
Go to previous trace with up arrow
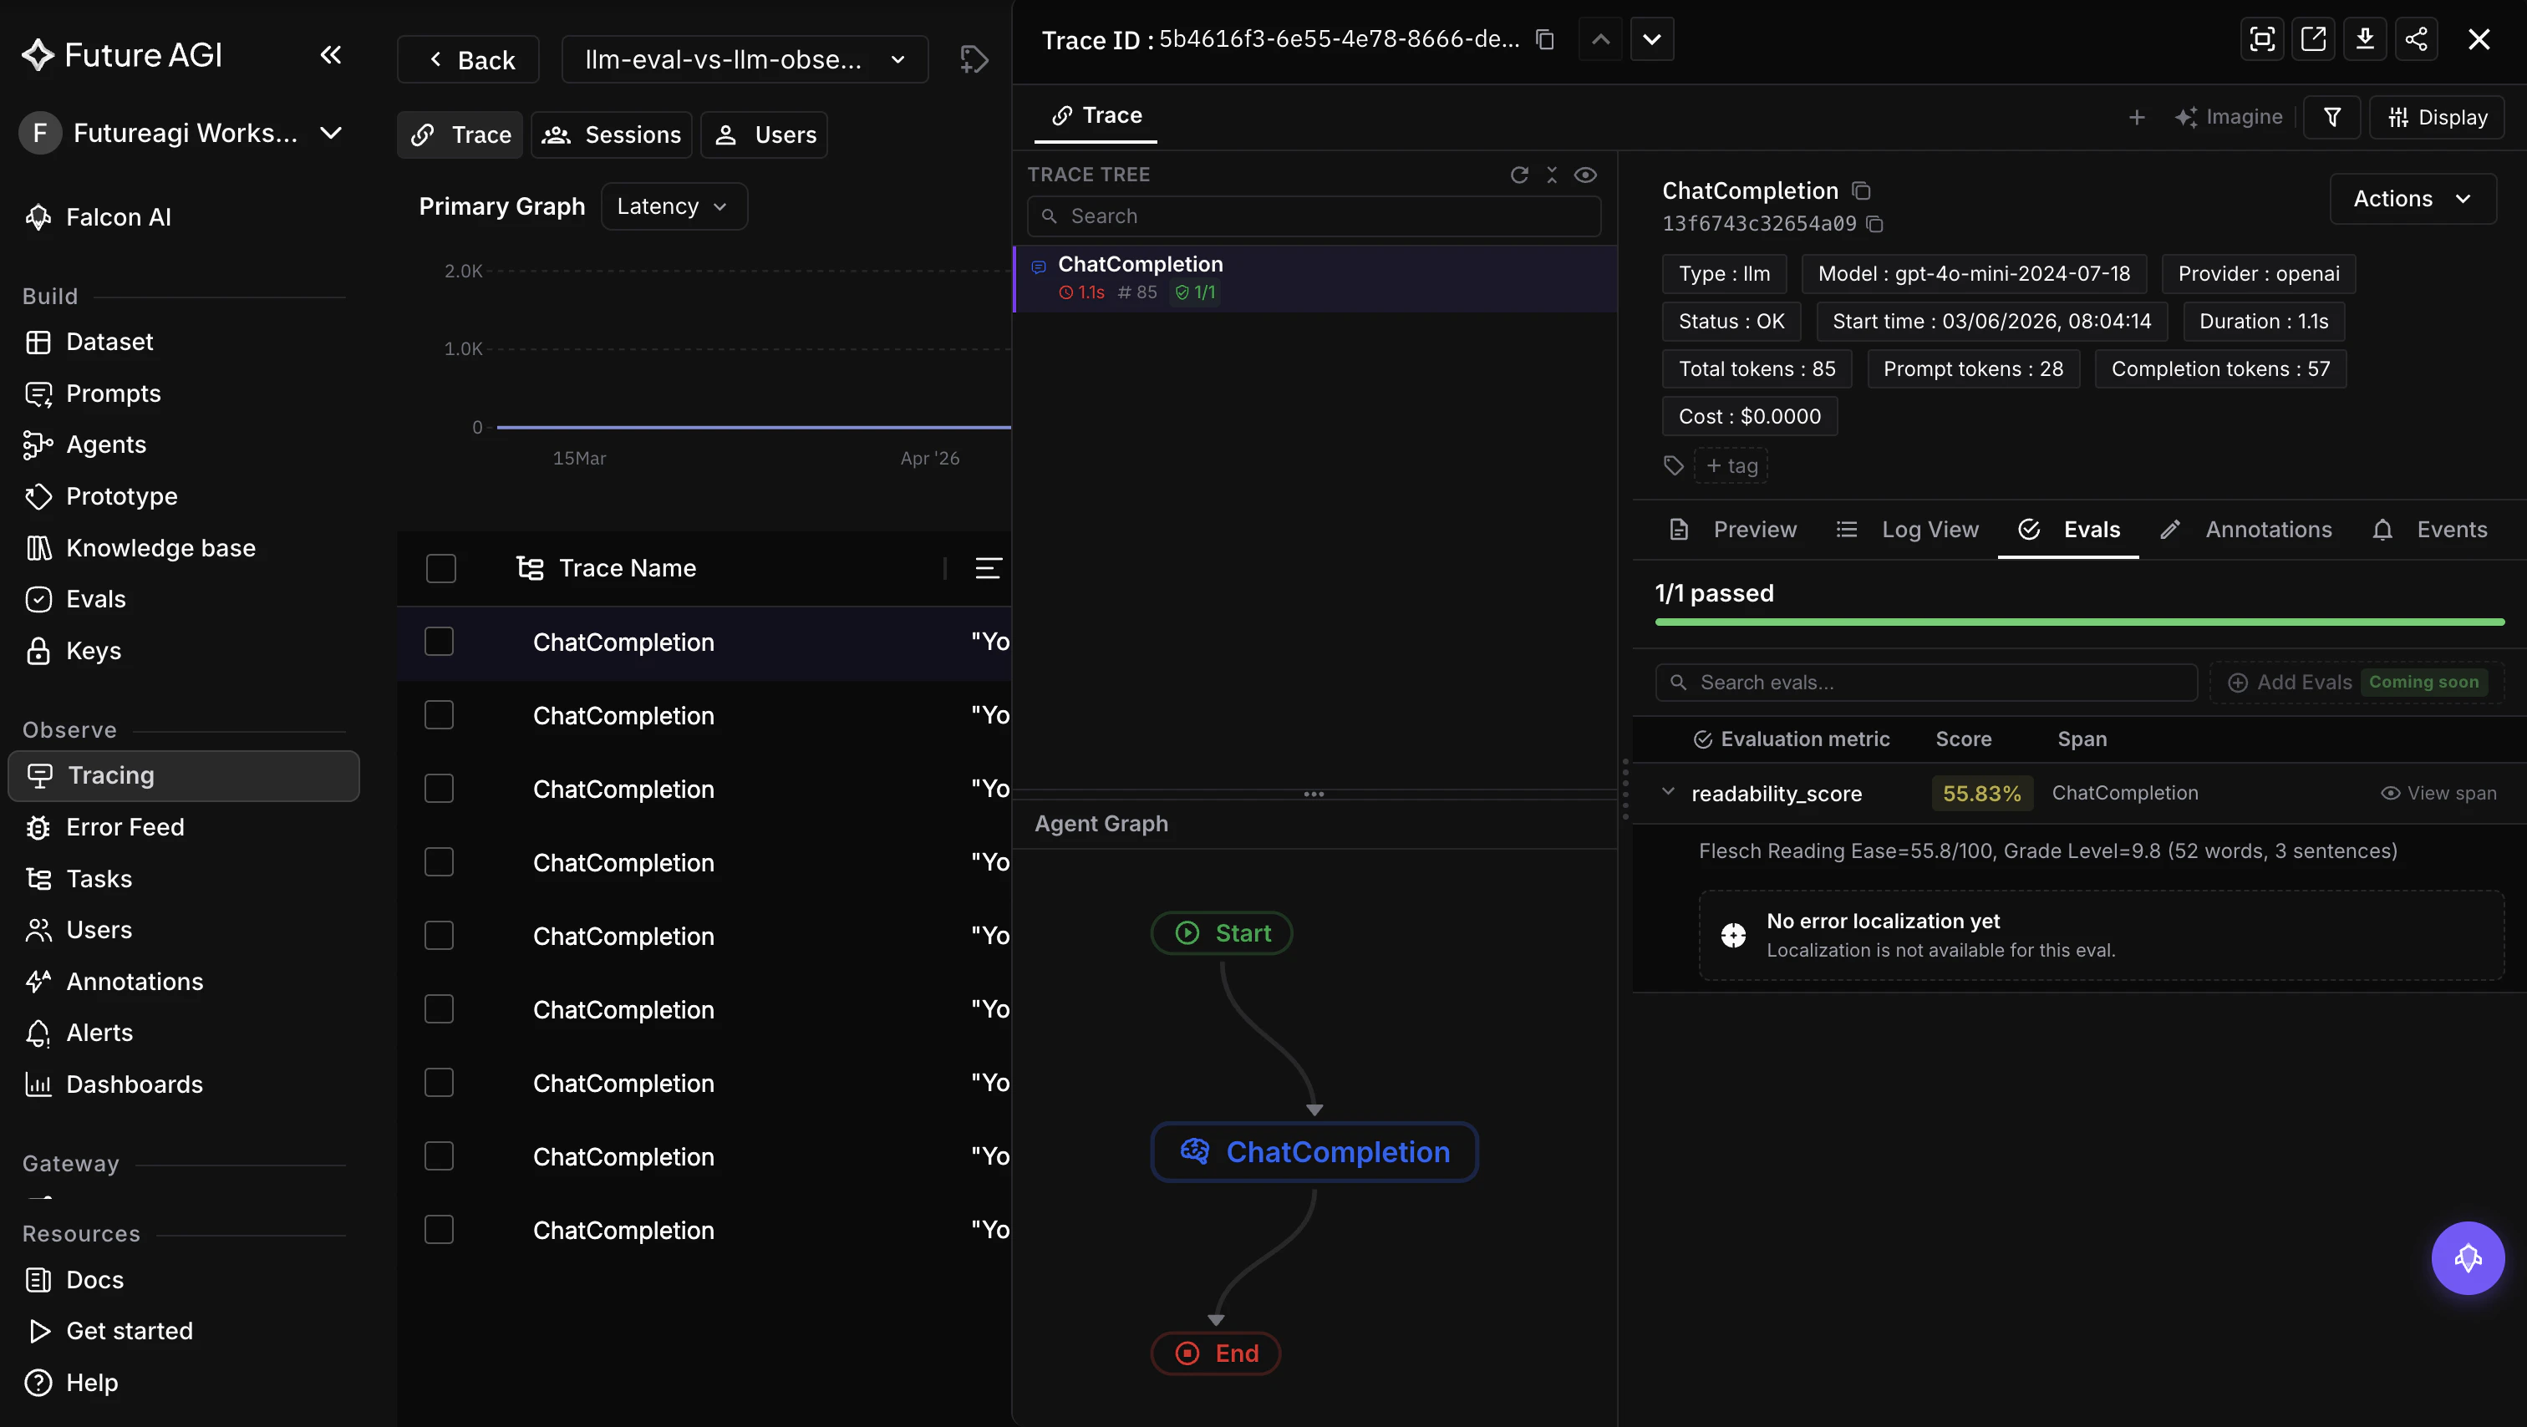[x=1600, y=39]
